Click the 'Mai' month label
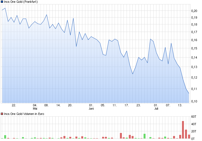Screen dimensions: 202x141 [35, 109]
